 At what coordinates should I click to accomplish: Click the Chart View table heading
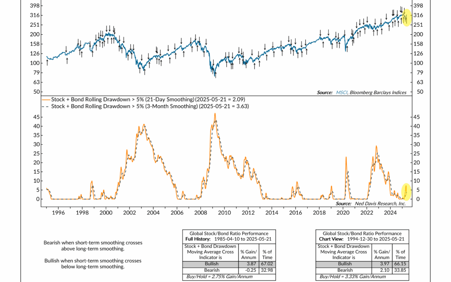coord(362,239)
